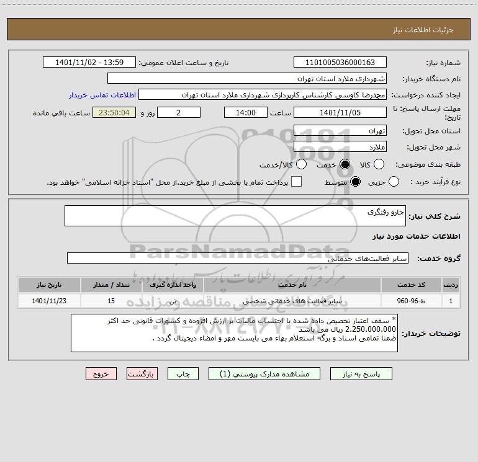Click the جزئیات اطلاعات نیاز page header
Viewport: 478px width, 462px height.
423,30
